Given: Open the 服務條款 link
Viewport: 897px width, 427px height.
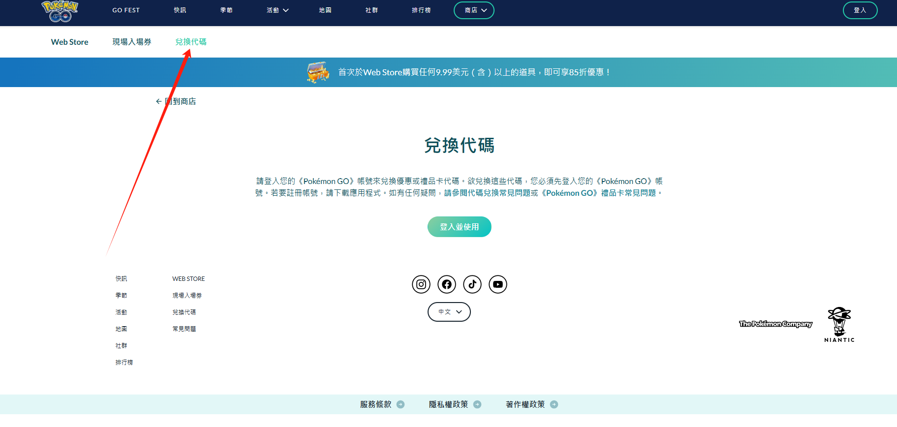Looking at the screenshot, I should [x=376, y=404].
